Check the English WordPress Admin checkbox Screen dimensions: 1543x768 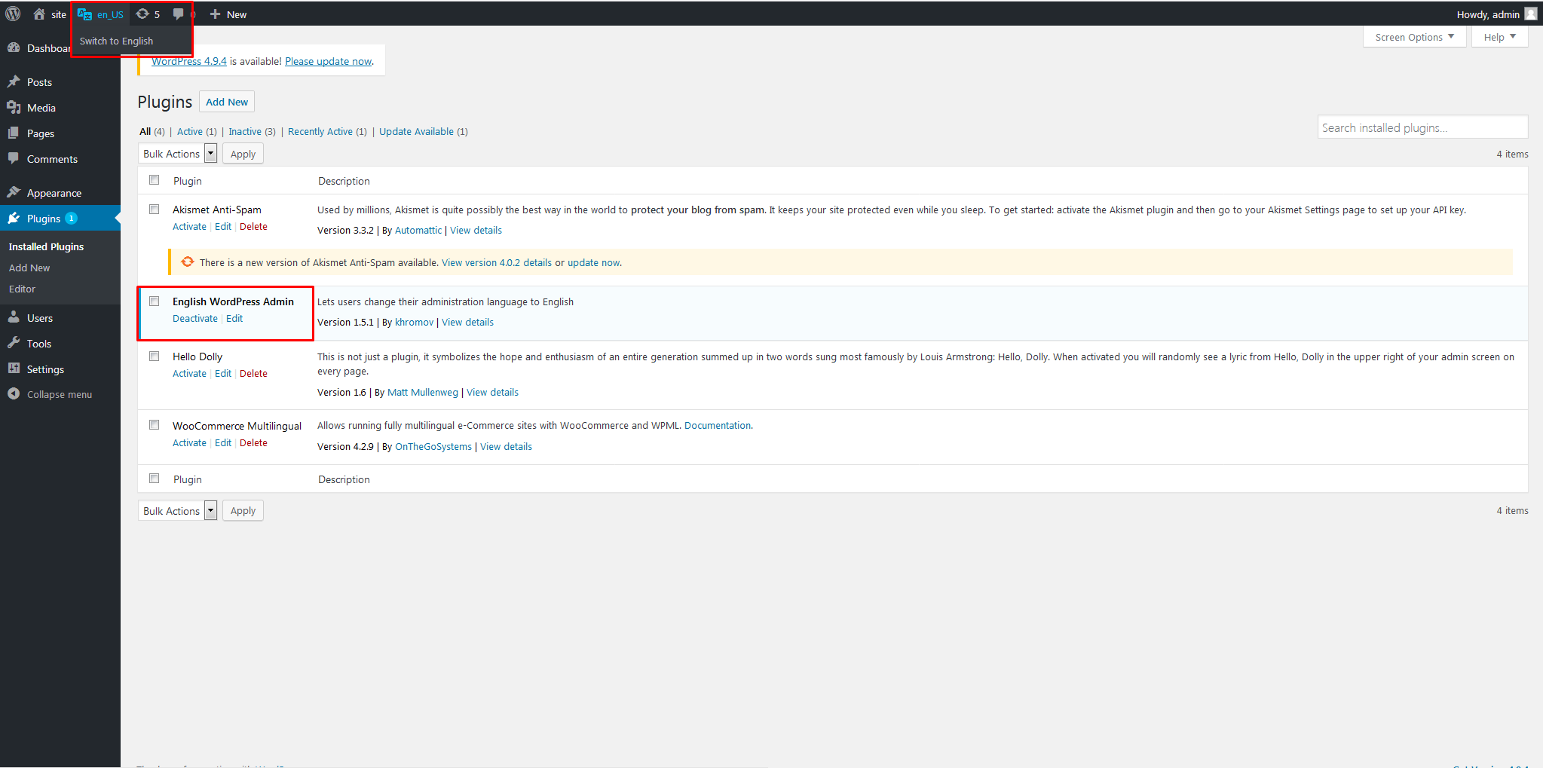tap(155, 301)
